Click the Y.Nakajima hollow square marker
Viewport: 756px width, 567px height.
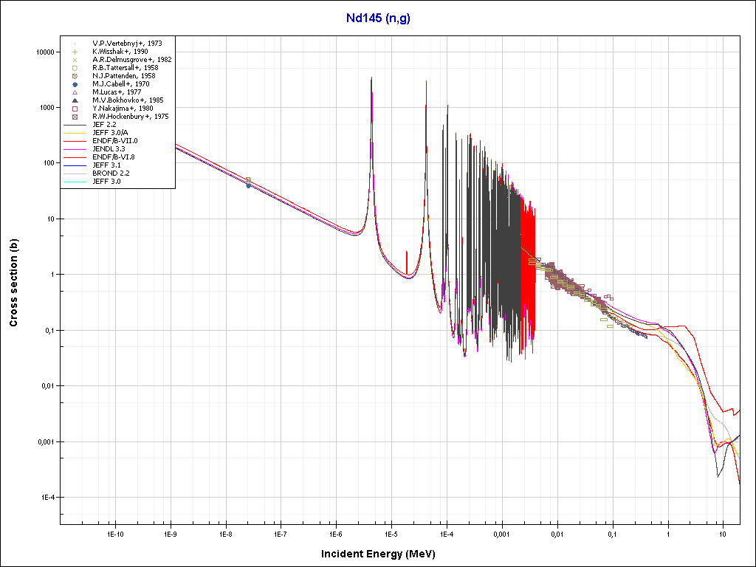[75, 109]
